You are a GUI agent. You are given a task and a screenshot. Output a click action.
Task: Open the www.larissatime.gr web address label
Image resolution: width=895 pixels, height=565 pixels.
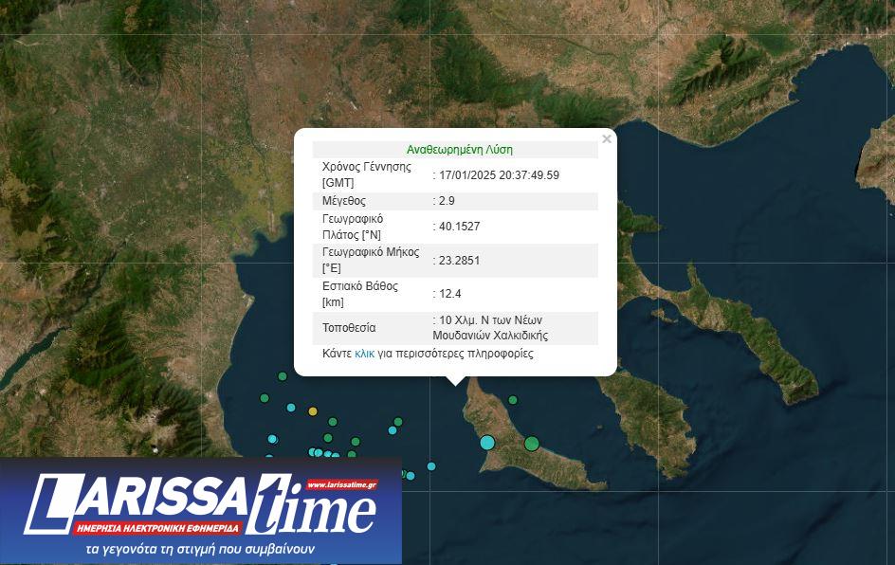341,484
